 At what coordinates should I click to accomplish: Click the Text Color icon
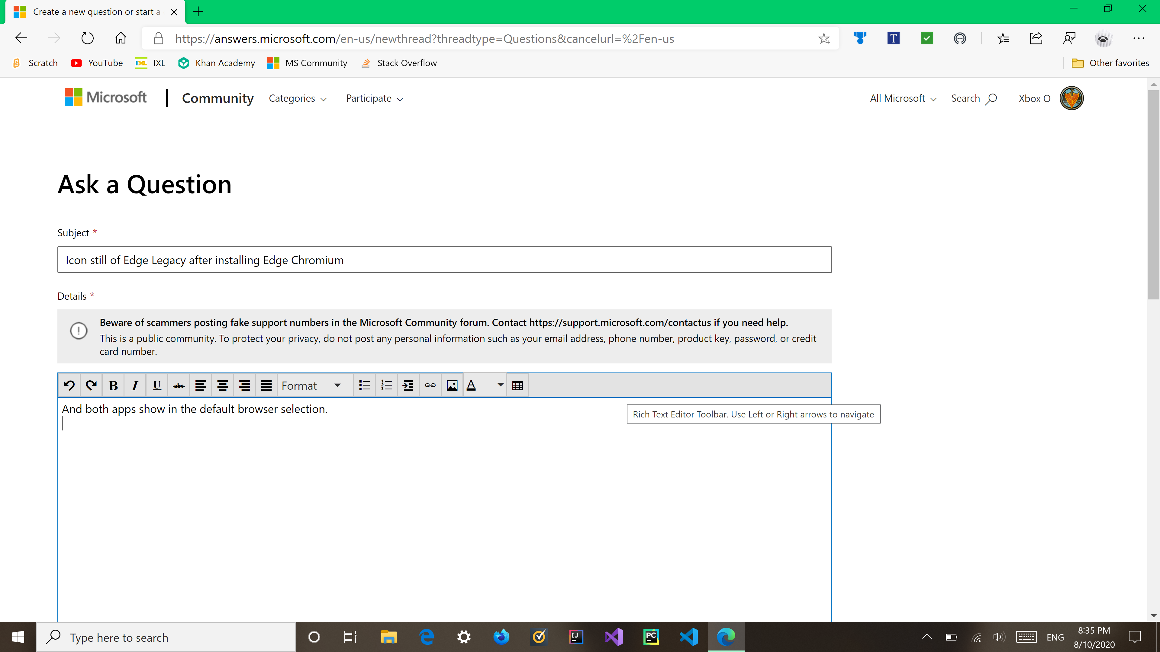pyautogui.click(x=472, y=385)
